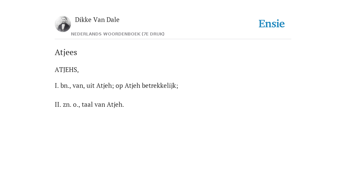Click the definition line starting with II. zn. o.

click(89, 104)
